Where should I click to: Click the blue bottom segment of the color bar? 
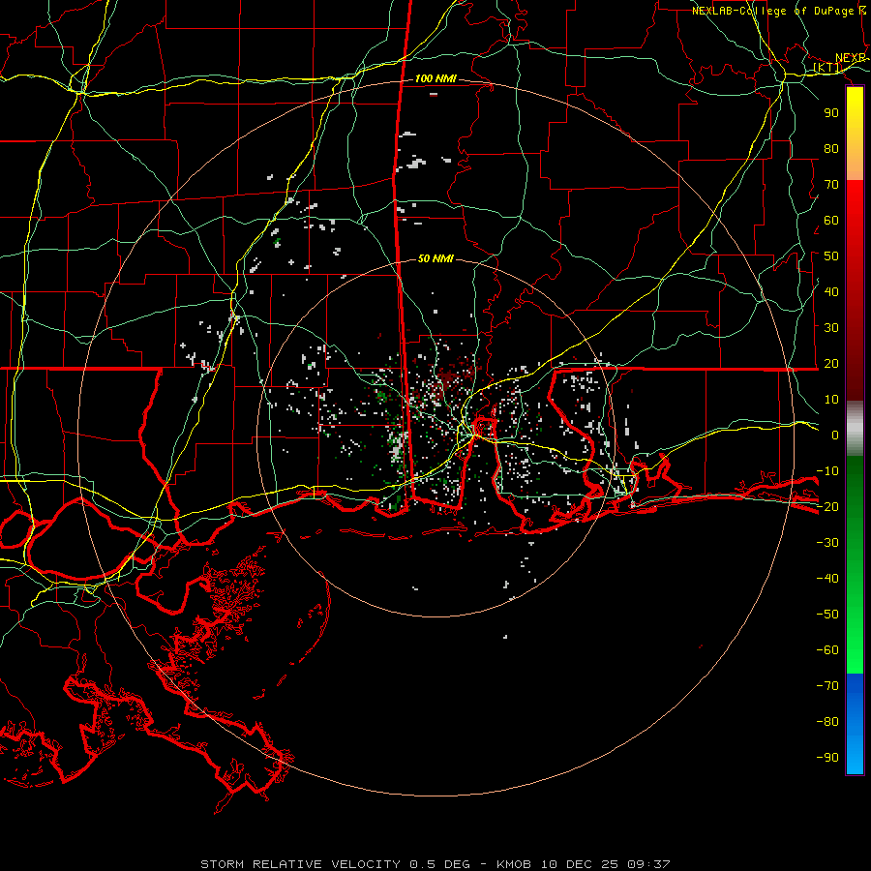pos(855,724)
